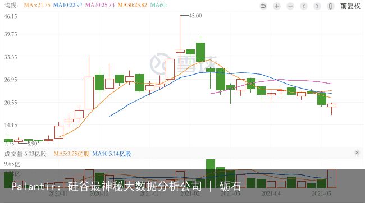
Task: Select the volume MA5:3.25亿股 label
Action: pos(71,154)
